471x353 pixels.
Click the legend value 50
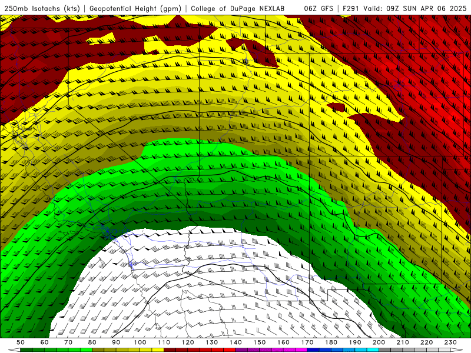tap(21, 342)
